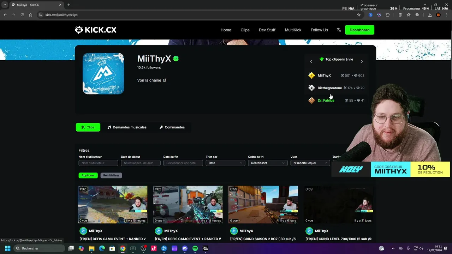452x254 pixels.
Task: Click the Windows Start button
Action: click(x=7, y=248)
